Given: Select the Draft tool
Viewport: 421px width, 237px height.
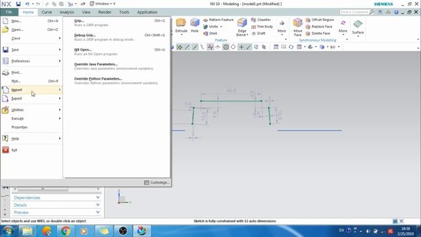Looking at the screenshot, I should pos(259,34).
